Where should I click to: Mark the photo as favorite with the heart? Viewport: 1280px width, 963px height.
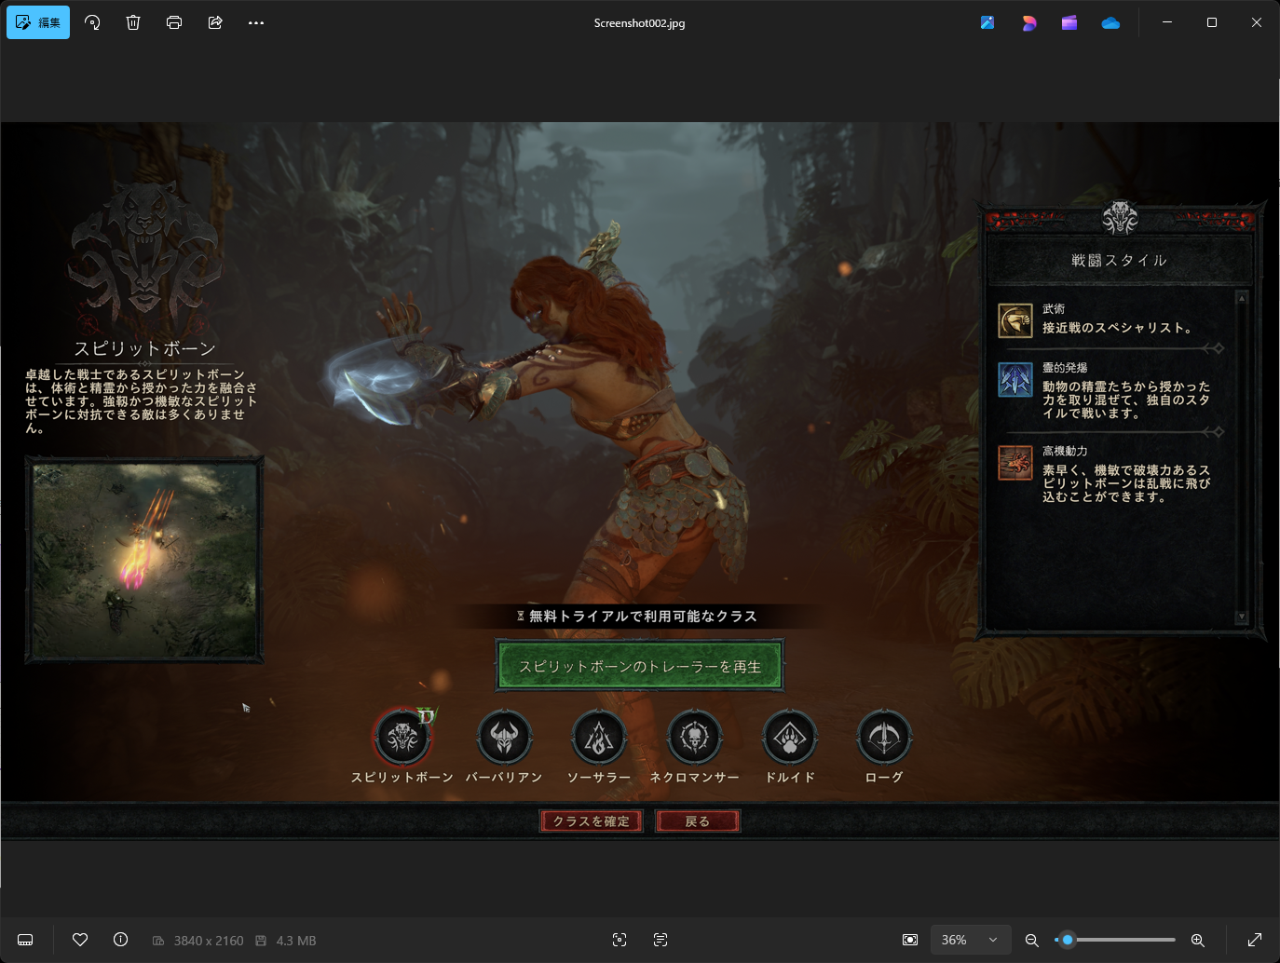coord(80,940)
